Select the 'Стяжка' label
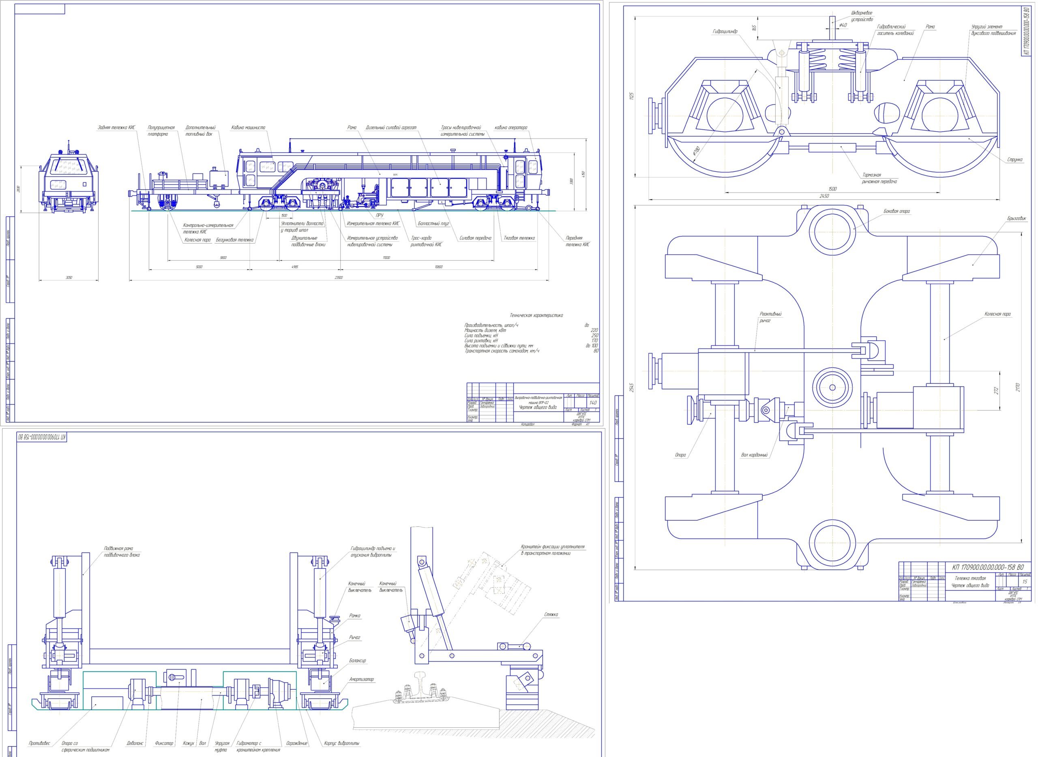Image resolution: width=1038 pixels, height=757 pixels. tap(551, 615)
